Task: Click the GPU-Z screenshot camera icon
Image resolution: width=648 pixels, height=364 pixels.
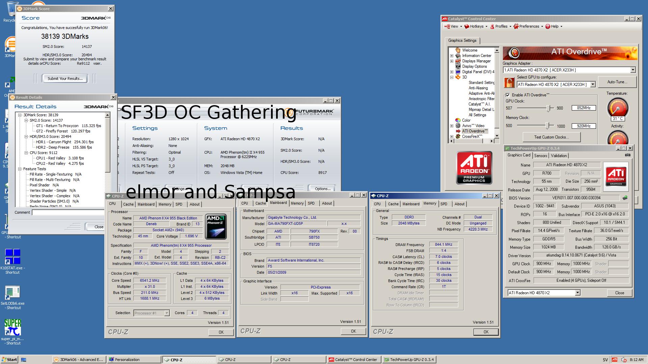Action: 627,155
